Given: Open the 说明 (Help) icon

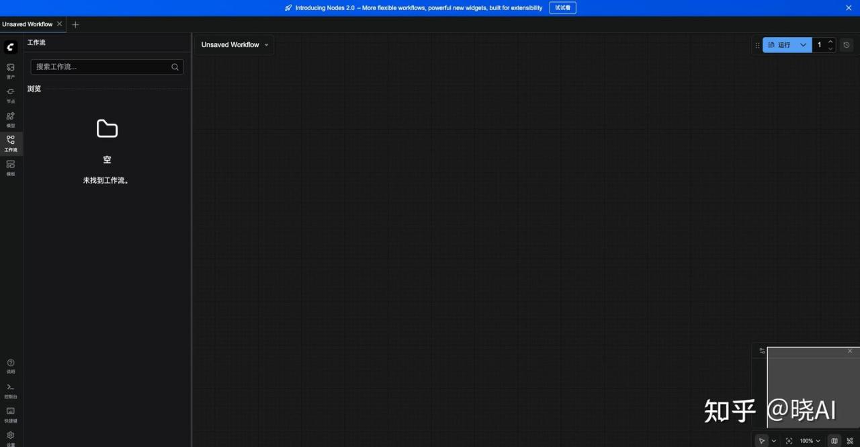Looking at the screenshot, I should click(x=11, y=365).
